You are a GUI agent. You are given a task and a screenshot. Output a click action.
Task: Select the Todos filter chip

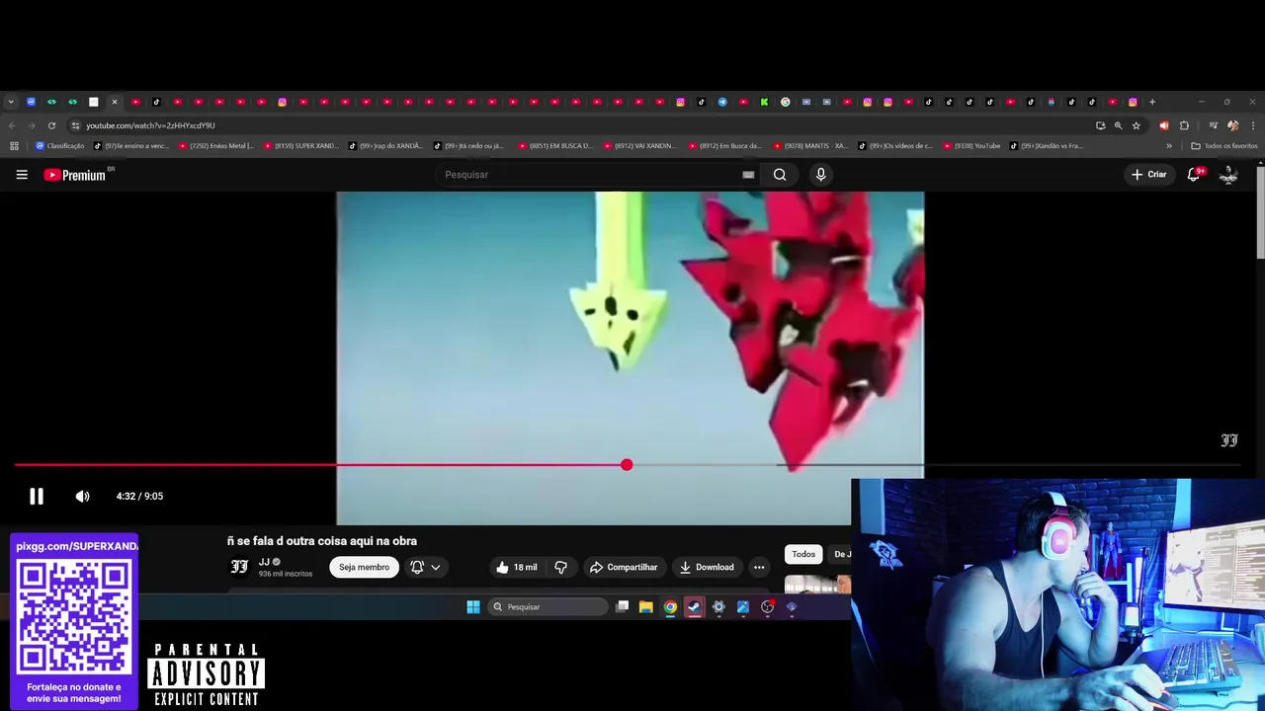tap(803, 554)
